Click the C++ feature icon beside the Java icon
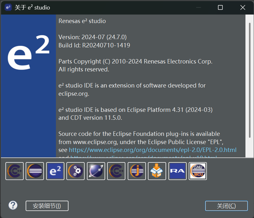The width and height of the screenshot is (254, 218). 116,171
